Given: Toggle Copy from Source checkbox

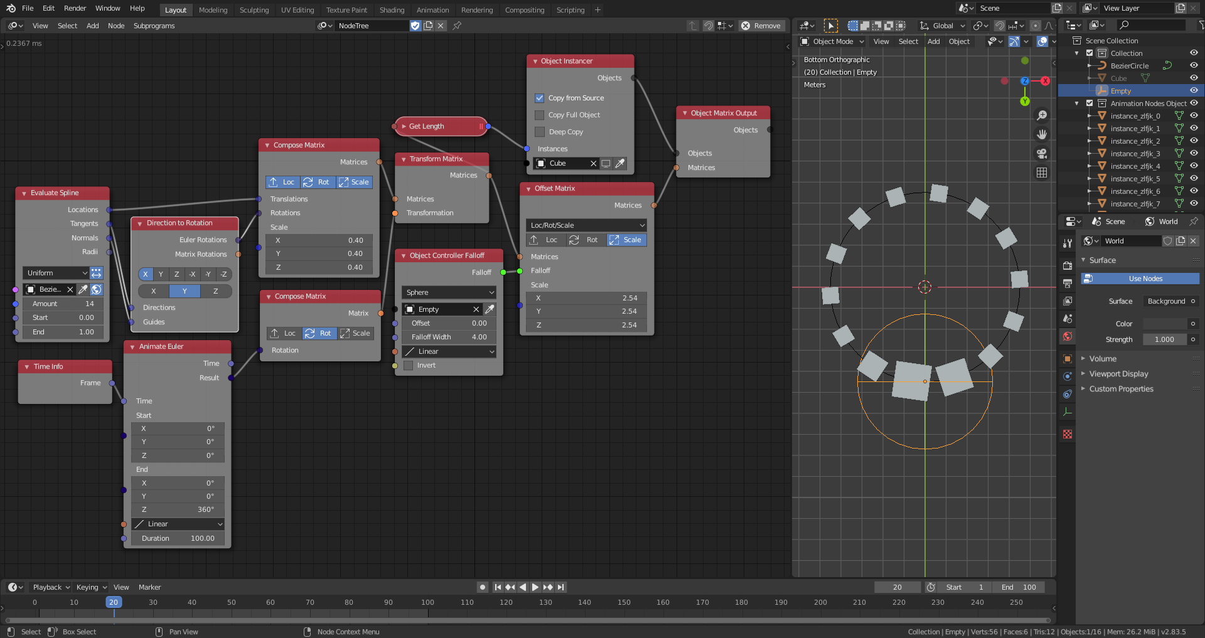Looking at the screenshot, I should tap(539, 98).
